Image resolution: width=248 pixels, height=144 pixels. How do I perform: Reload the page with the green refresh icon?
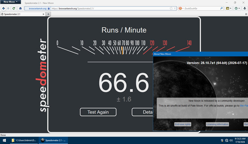[14, 8]
